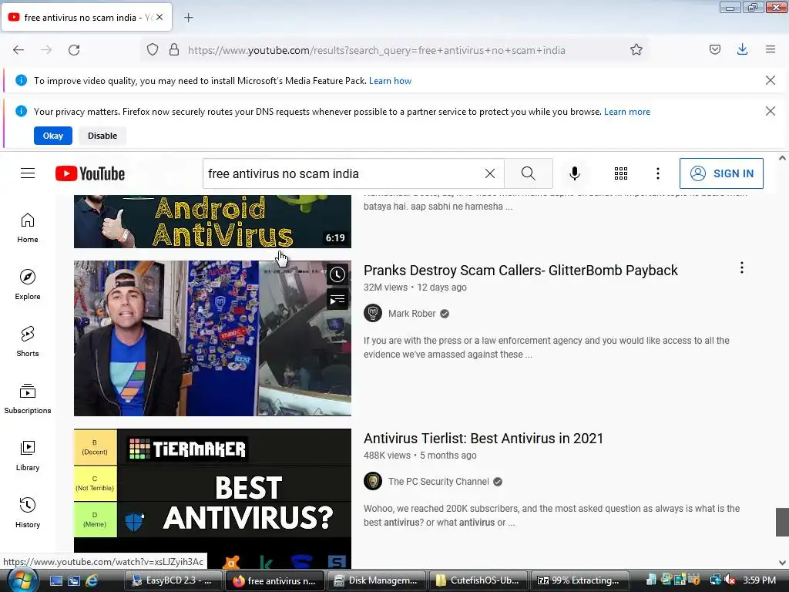This screenshot has height=592, width=789.
Task: Open the Firefox application menu
Action: tap(771, 50)
